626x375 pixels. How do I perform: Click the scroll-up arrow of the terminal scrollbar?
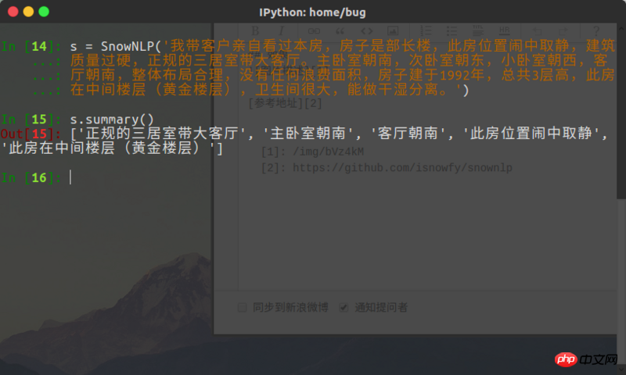621,28
